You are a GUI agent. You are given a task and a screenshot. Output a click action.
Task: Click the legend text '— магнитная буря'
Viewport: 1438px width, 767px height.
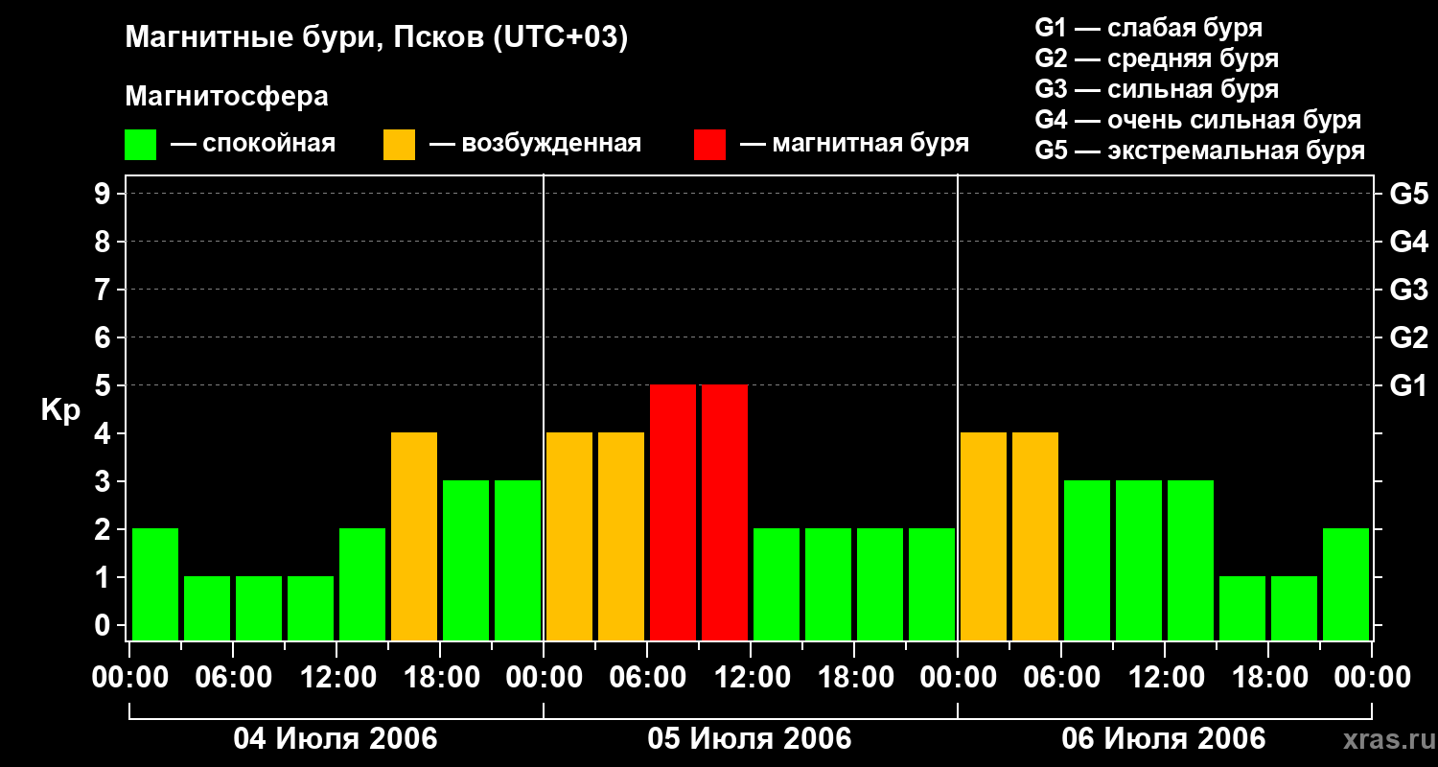point(854,144)
